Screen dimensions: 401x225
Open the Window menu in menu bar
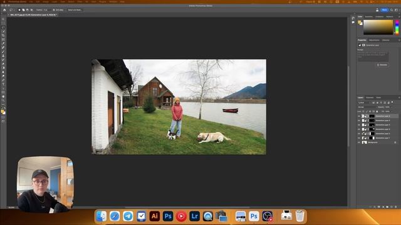(x=113, y=1)
